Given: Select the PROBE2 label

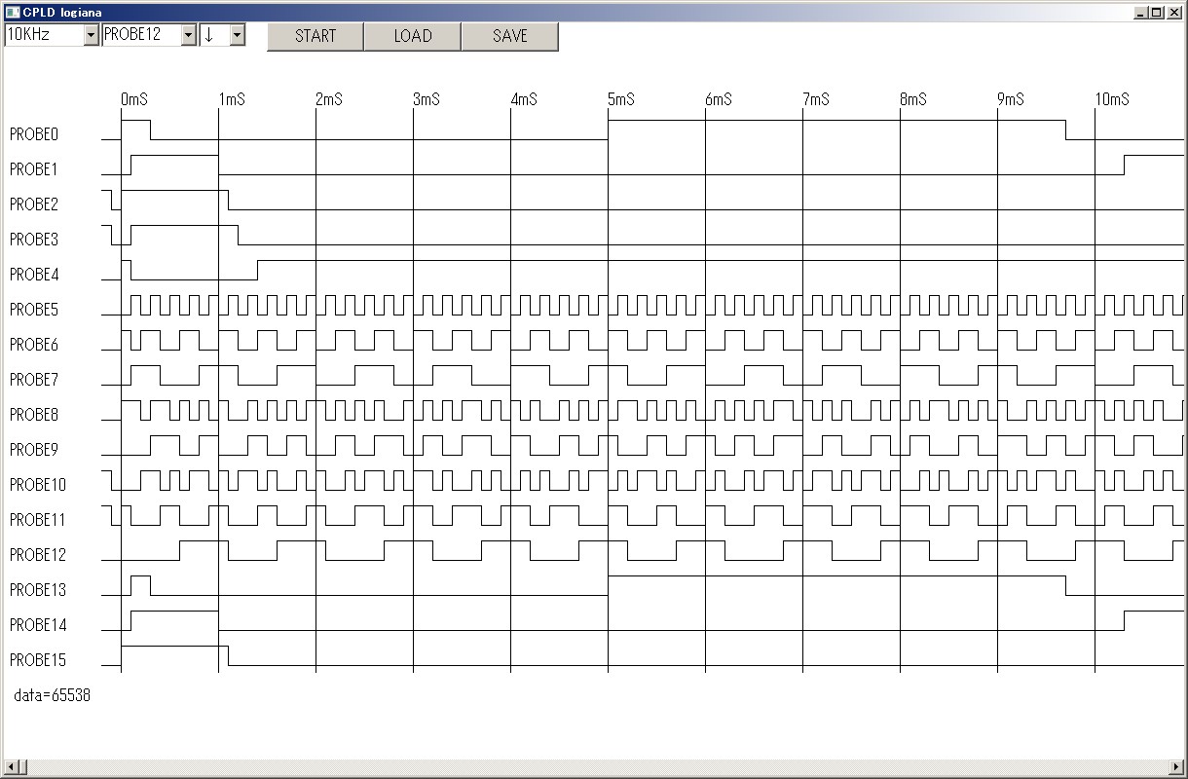Looking at the screenshot, I should point(34,204).
